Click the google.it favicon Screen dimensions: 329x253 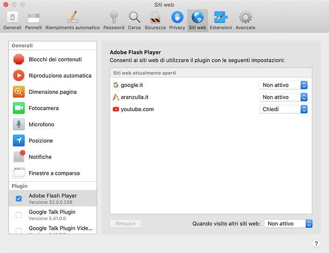(116, 85)
